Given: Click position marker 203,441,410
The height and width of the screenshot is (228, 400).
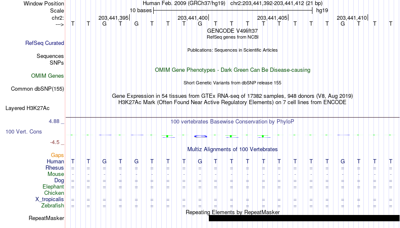Looking at the screenshot, I should click(352, 18).
